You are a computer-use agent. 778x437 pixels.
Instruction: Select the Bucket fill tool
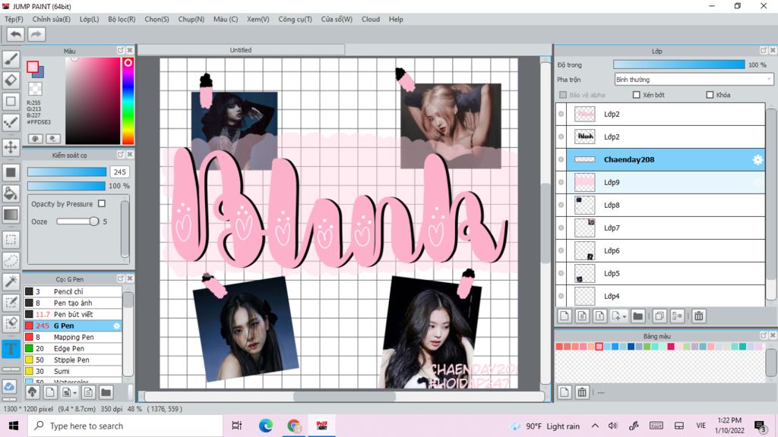(11, 193)
